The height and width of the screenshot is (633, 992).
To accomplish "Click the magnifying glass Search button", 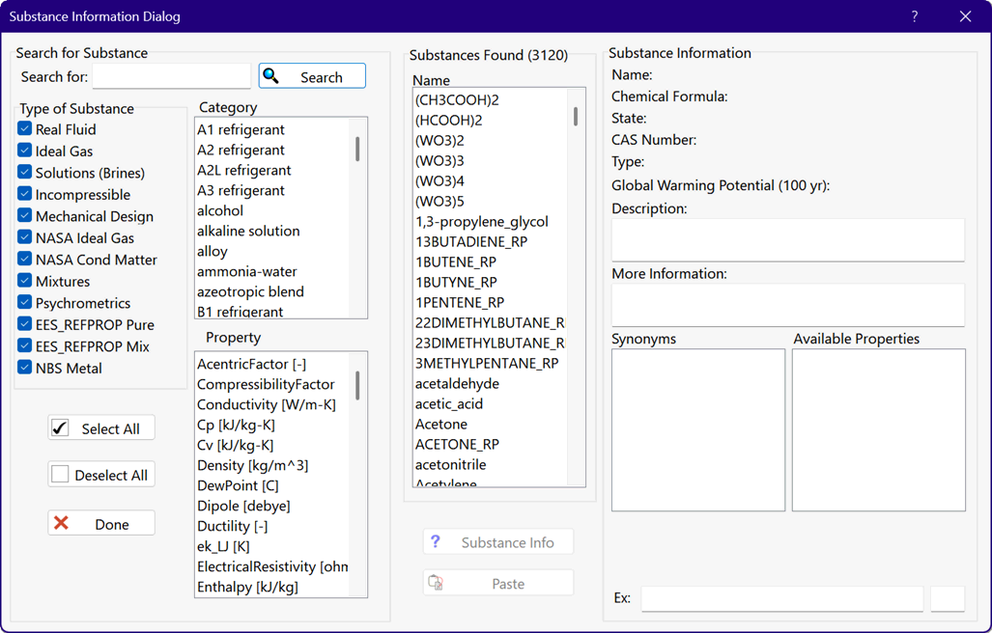I will click(x=271, y=76).
